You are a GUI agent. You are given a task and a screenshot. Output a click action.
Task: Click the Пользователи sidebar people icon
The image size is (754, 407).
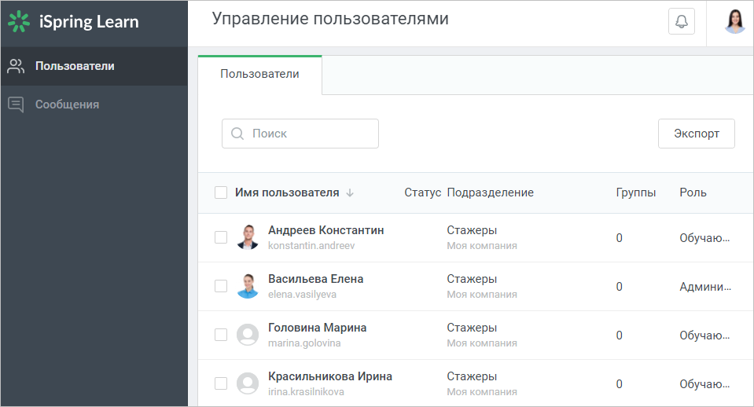coord(16,66)
